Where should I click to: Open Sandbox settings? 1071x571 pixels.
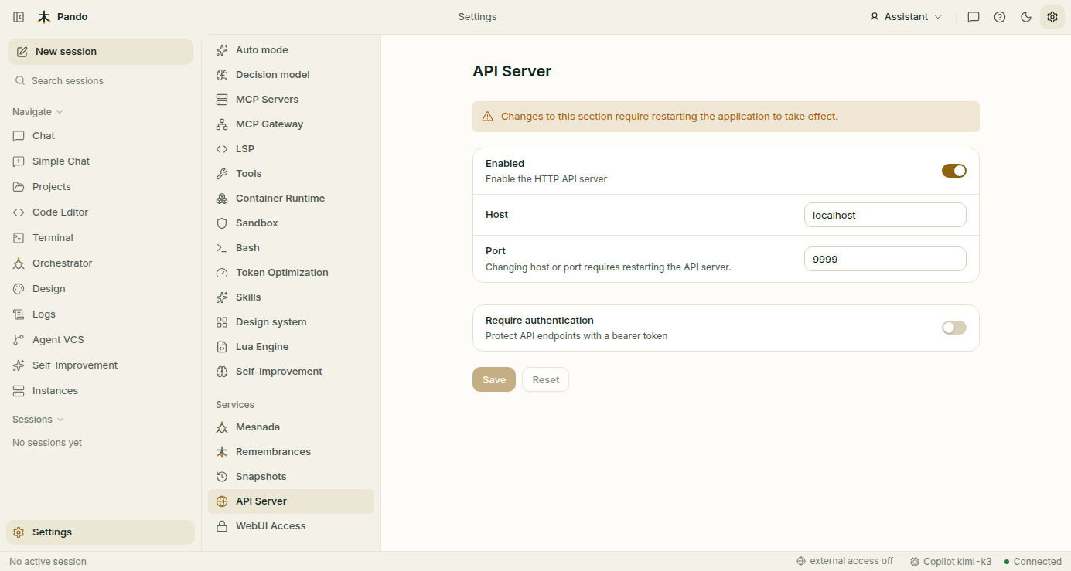click(x=291, y=223)
